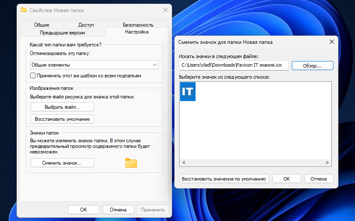The width and height of the screenshot is (355, 221).
Task: Click the Какой тип папки вам требуется? heading
Action: (66, 45)
